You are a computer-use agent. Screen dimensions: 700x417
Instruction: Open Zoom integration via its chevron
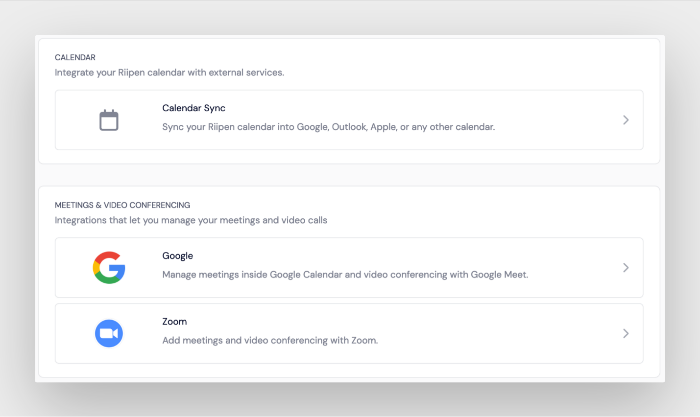(626, 333)
